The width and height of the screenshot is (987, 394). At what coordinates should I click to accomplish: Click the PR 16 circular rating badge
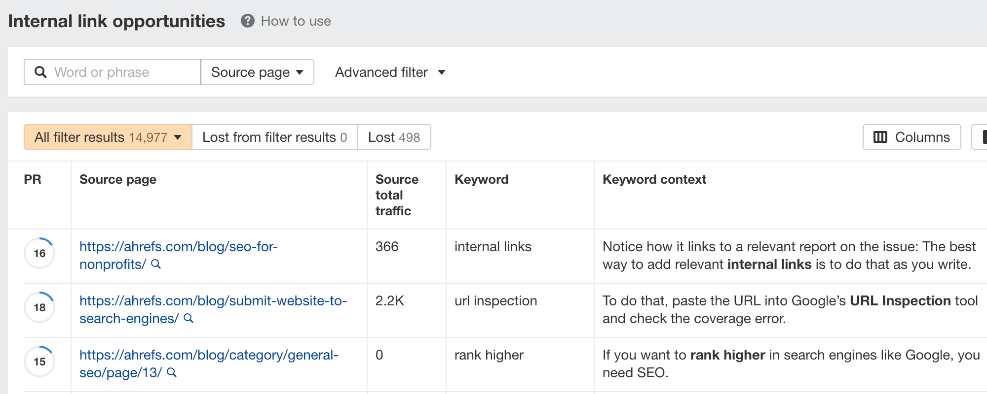coord(39,253)
